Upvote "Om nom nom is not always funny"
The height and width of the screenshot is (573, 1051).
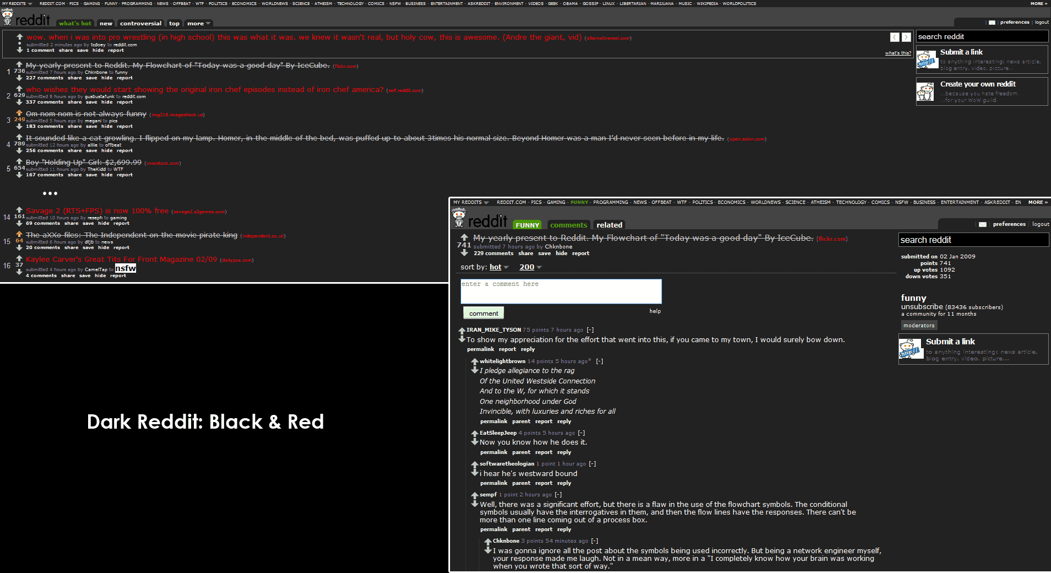point(19,113)
